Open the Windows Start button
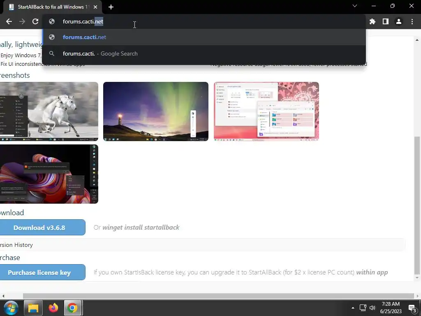This screenshot has height=316, width=421. click(11, 308)
